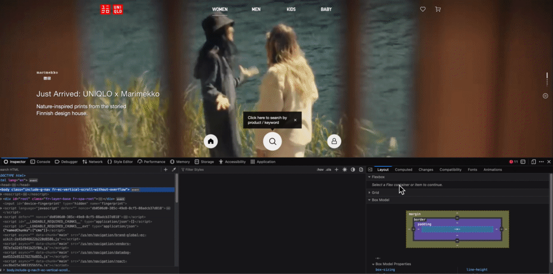The image size is (553, 274).
Task: Click the UNIQLO logo
Action: point(112,9)
